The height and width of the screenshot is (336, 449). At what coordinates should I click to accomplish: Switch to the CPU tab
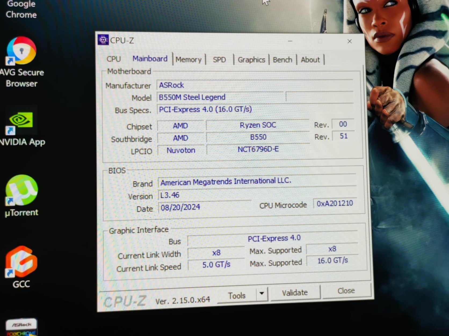pos(114,59)
